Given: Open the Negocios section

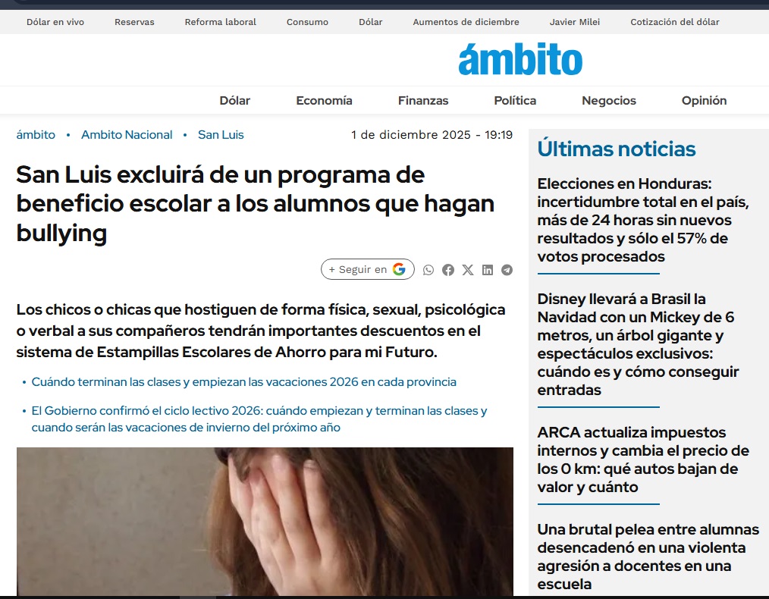Looking at the screenshot, I should pos(609,100).
